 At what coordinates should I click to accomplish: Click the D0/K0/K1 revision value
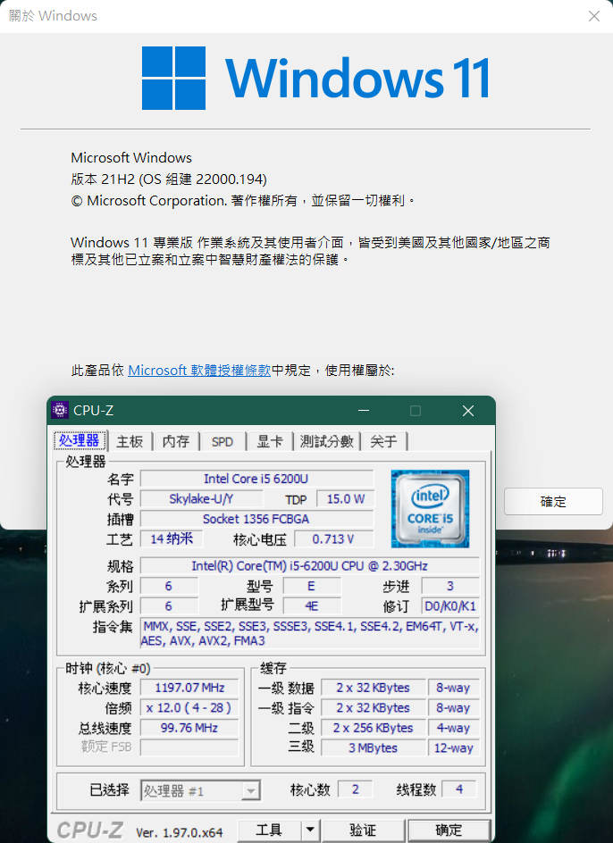(x=450, y=606)
